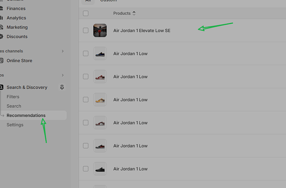
Task: Click the Air Jordan 1 Elevate Low SE thumbnail
Action: 100,30
